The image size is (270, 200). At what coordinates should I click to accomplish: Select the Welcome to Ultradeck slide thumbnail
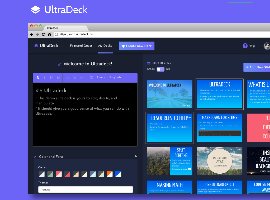170,94
